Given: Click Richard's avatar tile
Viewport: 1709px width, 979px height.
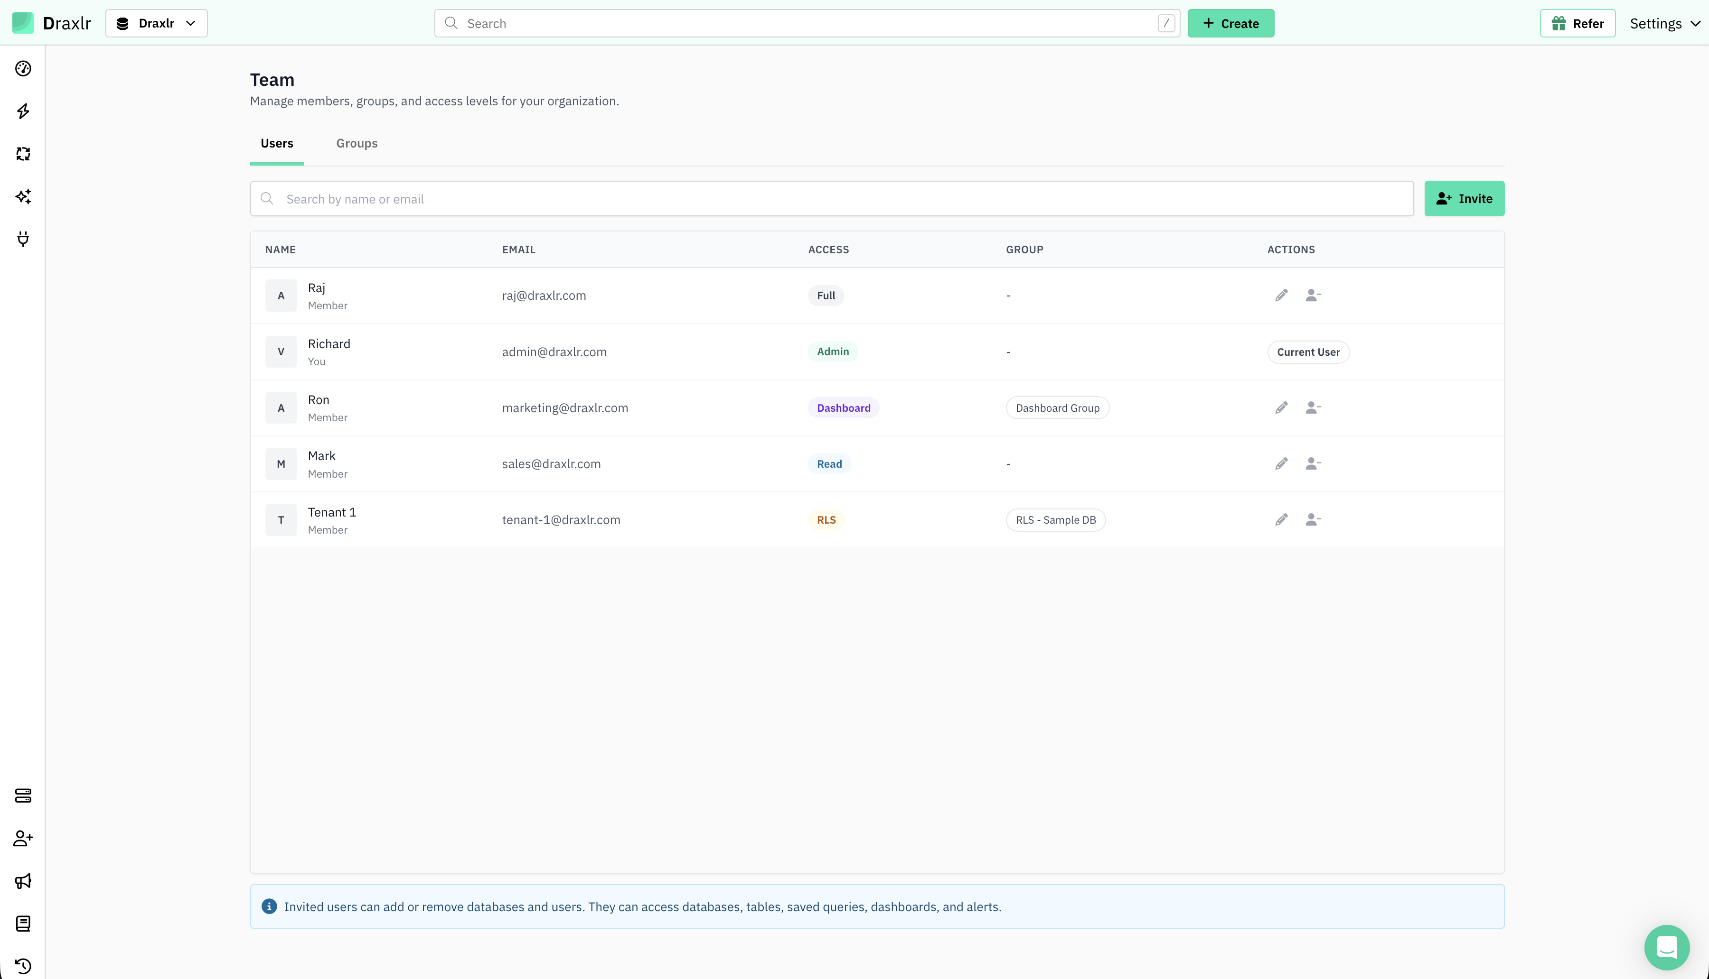Looking at the screenshot, I should pyautogui.click(x=281, y=351).
